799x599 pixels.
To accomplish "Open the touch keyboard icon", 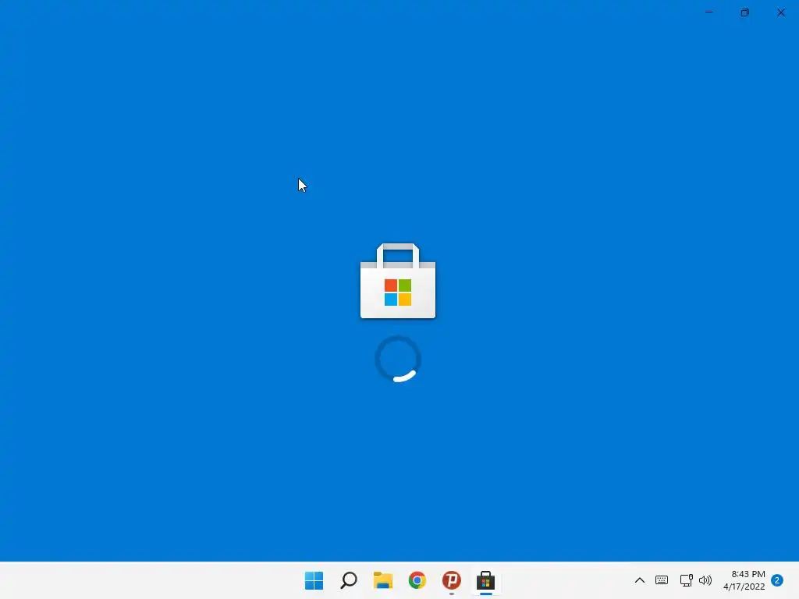I will [x=662, y=580].
